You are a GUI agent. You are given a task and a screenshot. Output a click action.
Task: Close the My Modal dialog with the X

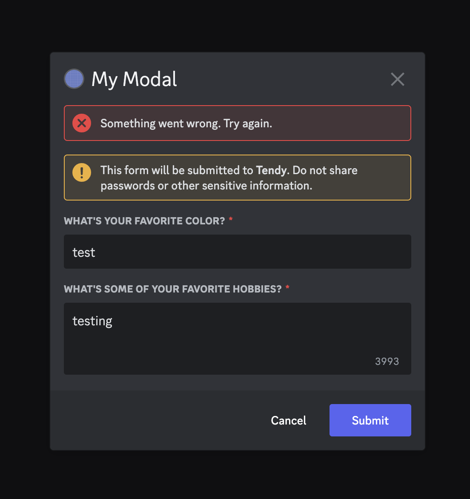click(398, 79)
